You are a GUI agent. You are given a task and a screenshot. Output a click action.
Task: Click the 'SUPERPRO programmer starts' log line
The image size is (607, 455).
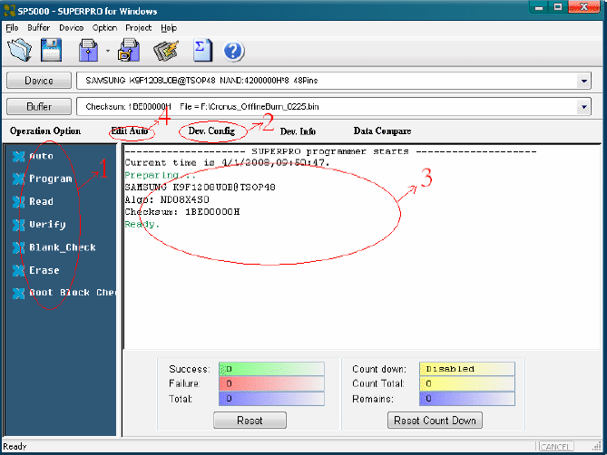point(330,151)
